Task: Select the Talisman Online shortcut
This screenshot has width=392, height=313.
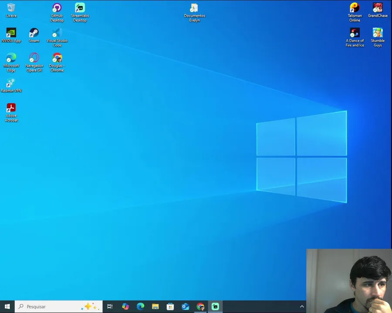Action: 355,13
